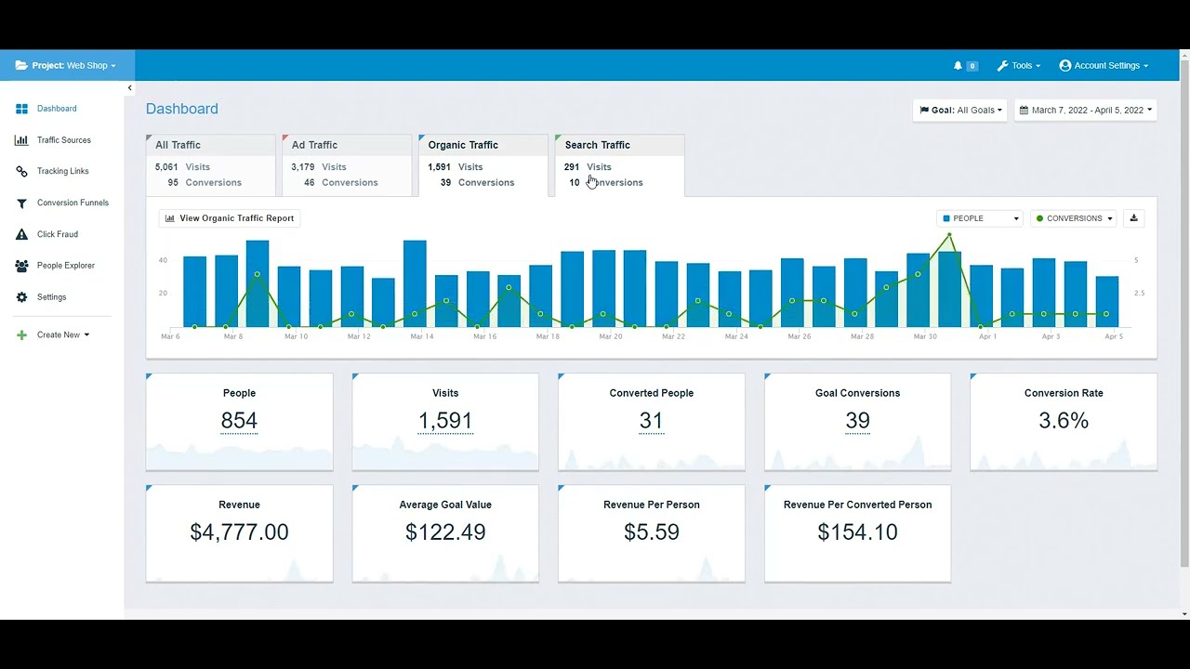Click Revenue Per Converted Person $154.10

click(x=857, y=532)
